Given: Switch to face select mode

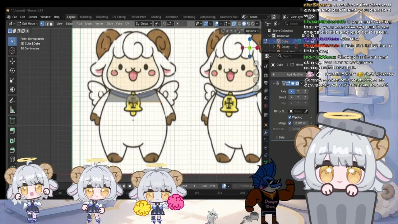Looking at the screenshot, I should tap(52, 24).
